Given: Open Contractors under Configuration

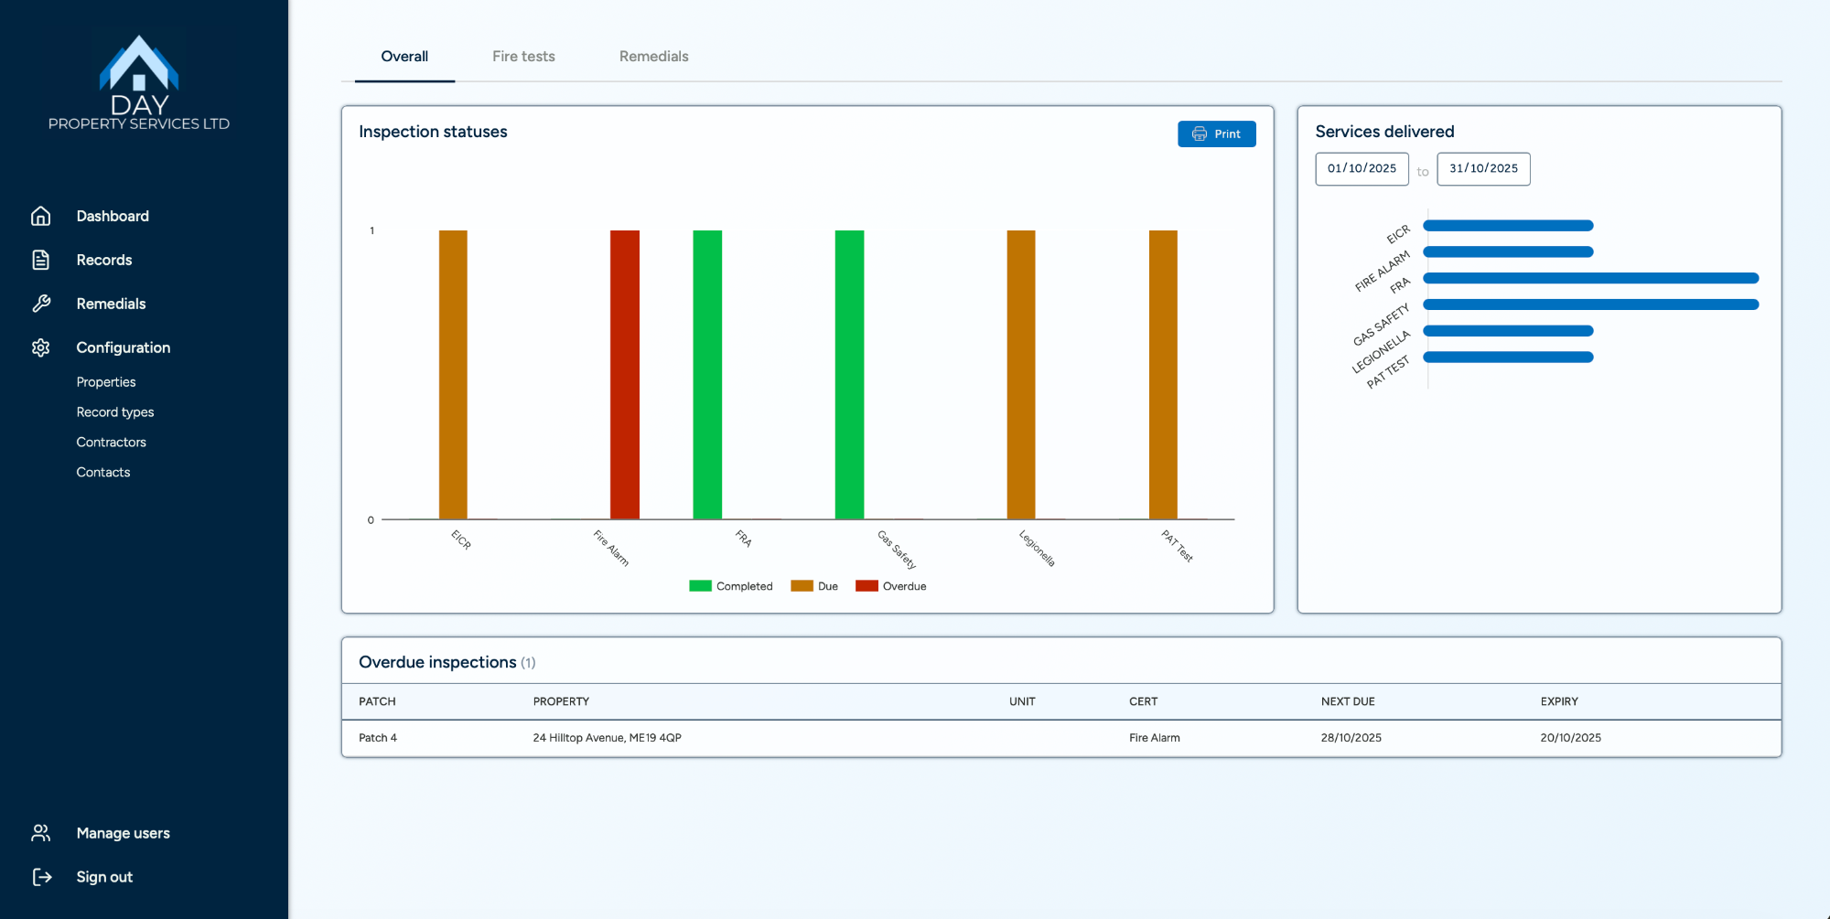Looking at the screenshot, I should [x=111, y=443].
